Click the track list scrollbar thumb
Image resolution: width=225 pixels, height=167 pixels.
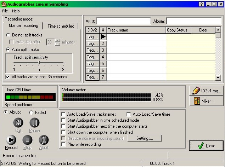pyautogui.click(x=218, y=35)
